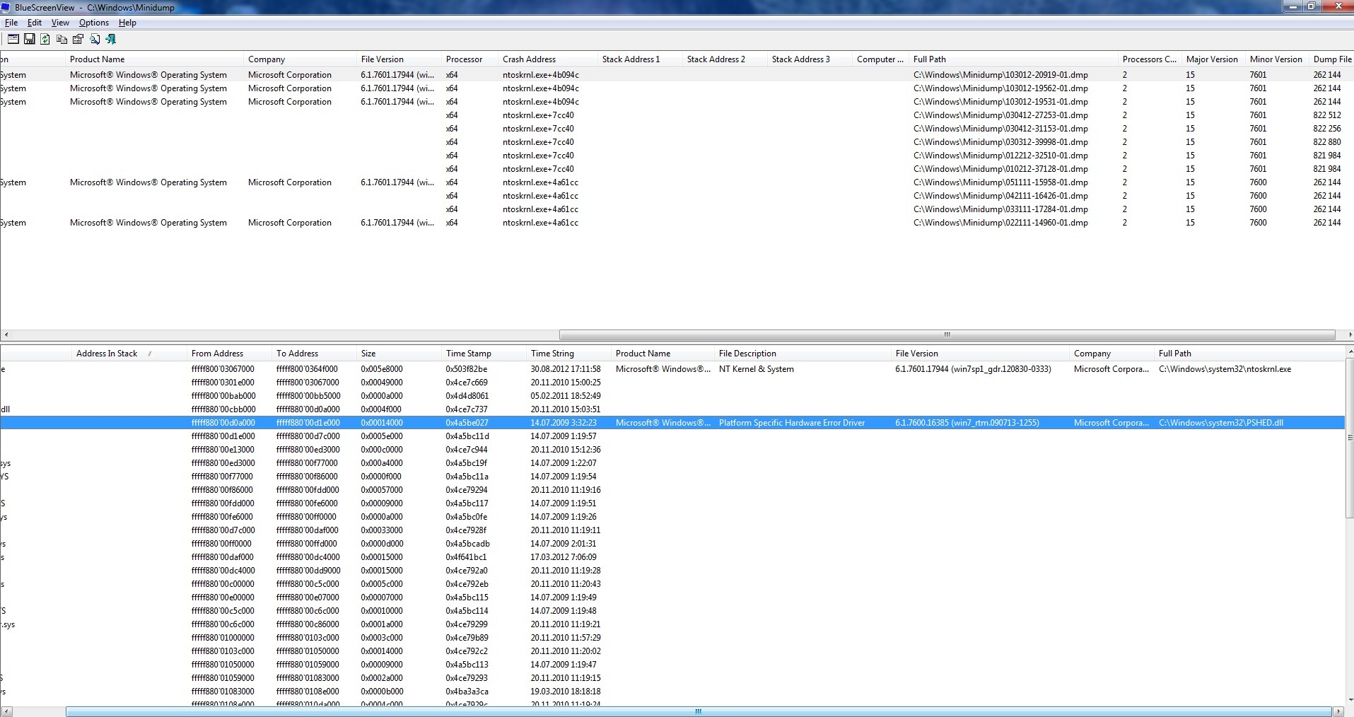Viewport: 1354px width, 717px height.
Task: Click the Major Version column header
Action: (1213, 59)
